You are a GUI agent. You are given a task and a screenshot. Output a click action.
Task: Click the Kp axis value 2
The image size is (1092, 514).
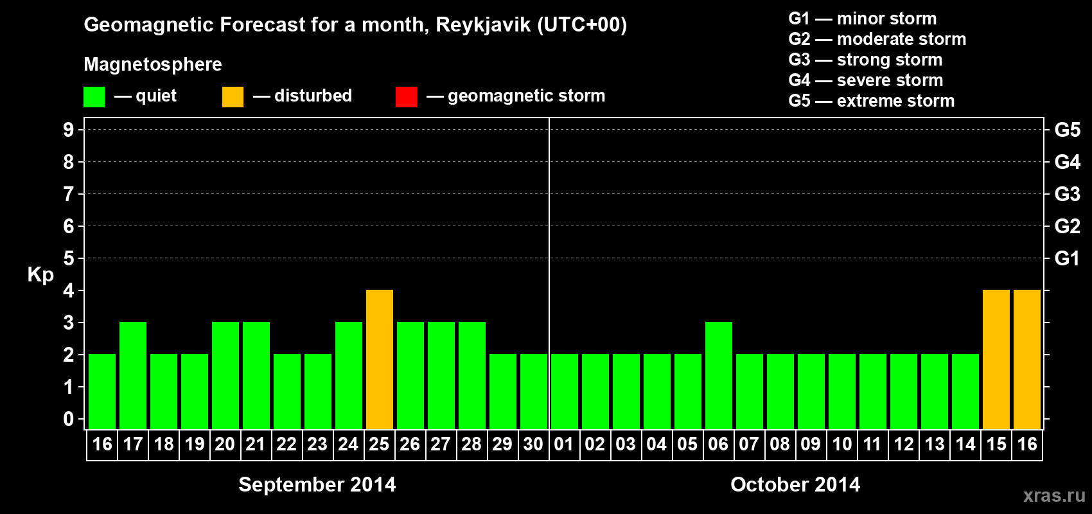point(69,355)
